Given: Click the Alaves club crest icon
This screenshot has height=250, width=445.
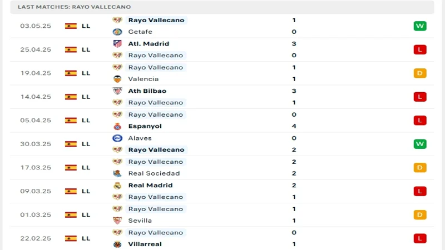Looking at the screenshot, I should [x=117, y=138].
